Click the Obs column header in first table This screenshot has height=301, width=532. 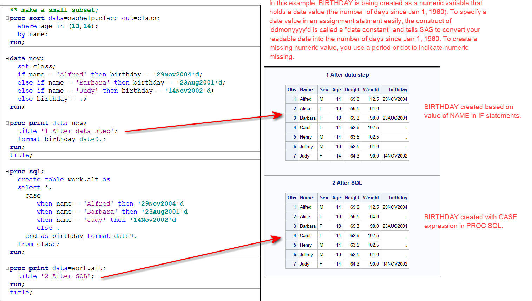click(292, 89)
